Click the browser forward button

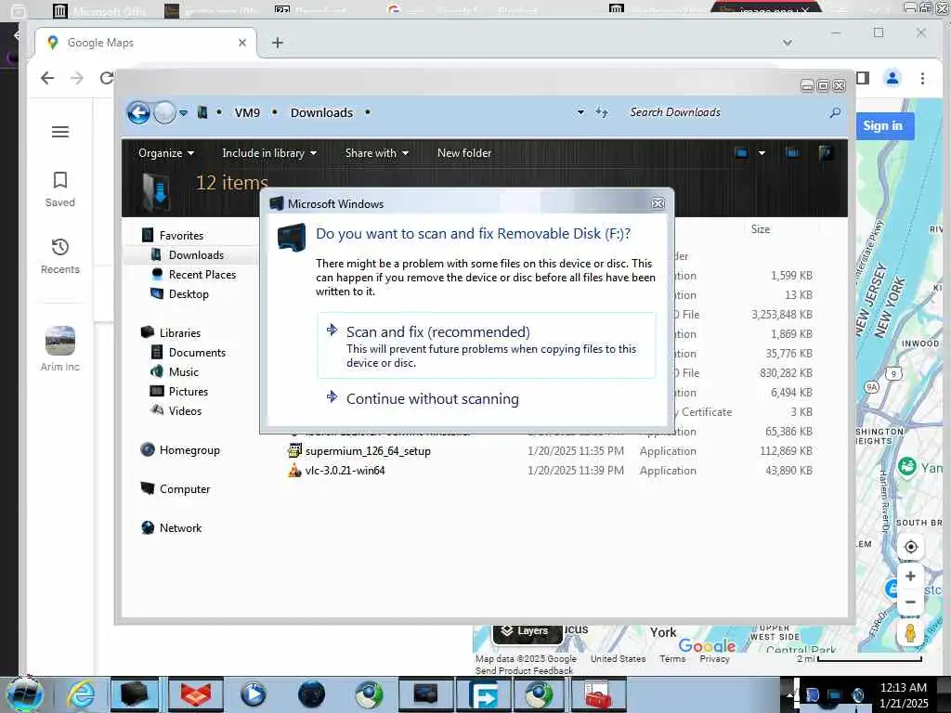pyautogui.click(x=76, y=78)
